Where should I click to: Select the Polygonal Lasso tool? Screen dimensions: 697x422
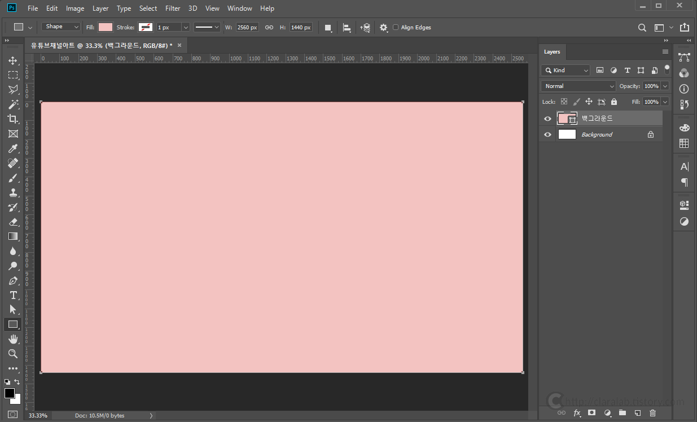[12, 90]
